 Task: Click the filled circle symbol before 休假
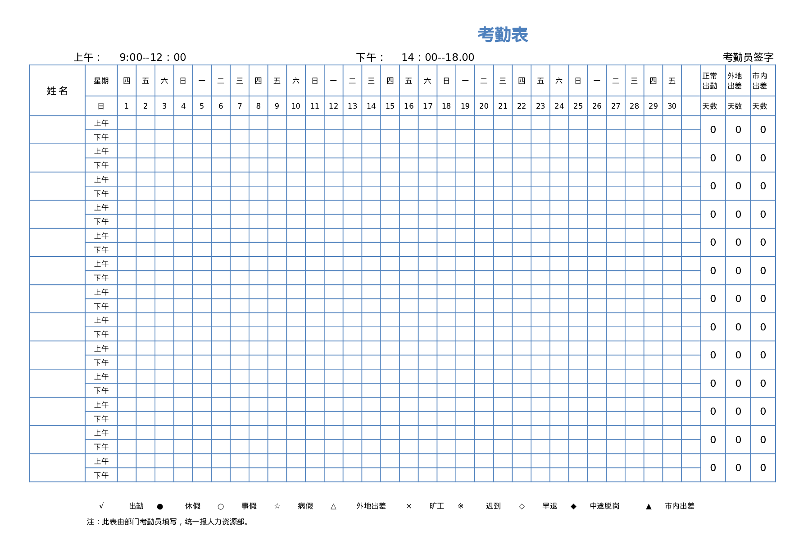(160, 507)
